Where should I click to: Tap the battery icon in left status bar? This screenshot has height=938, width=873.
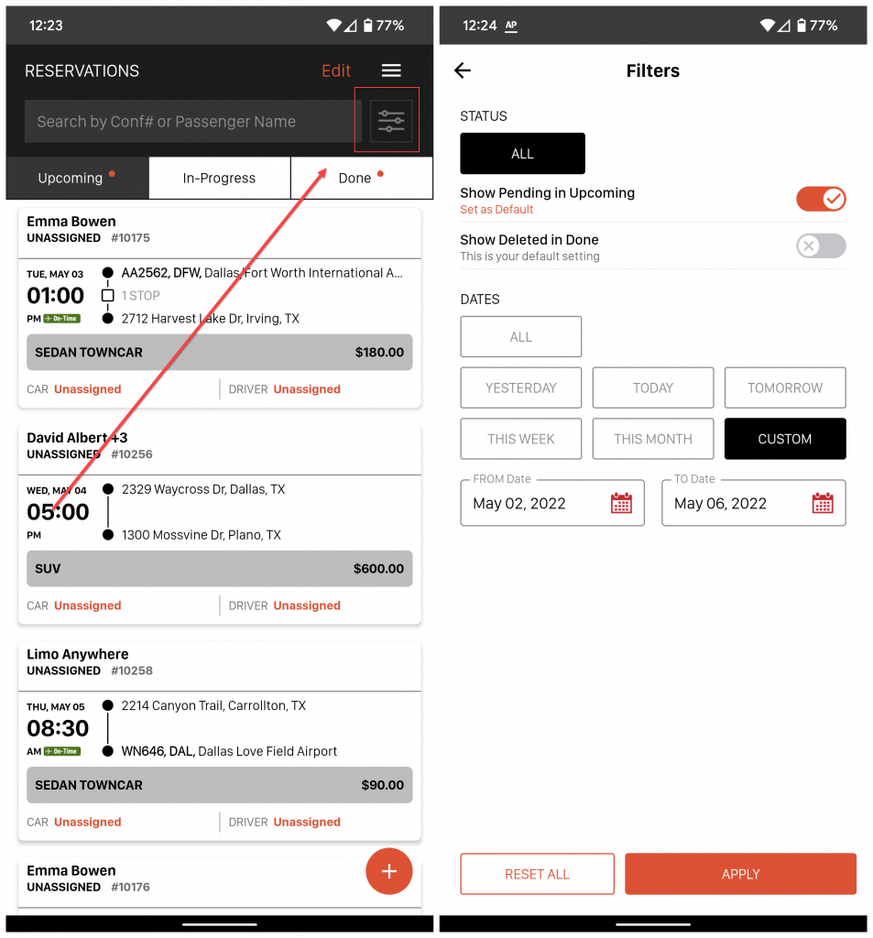pos(366,26)
